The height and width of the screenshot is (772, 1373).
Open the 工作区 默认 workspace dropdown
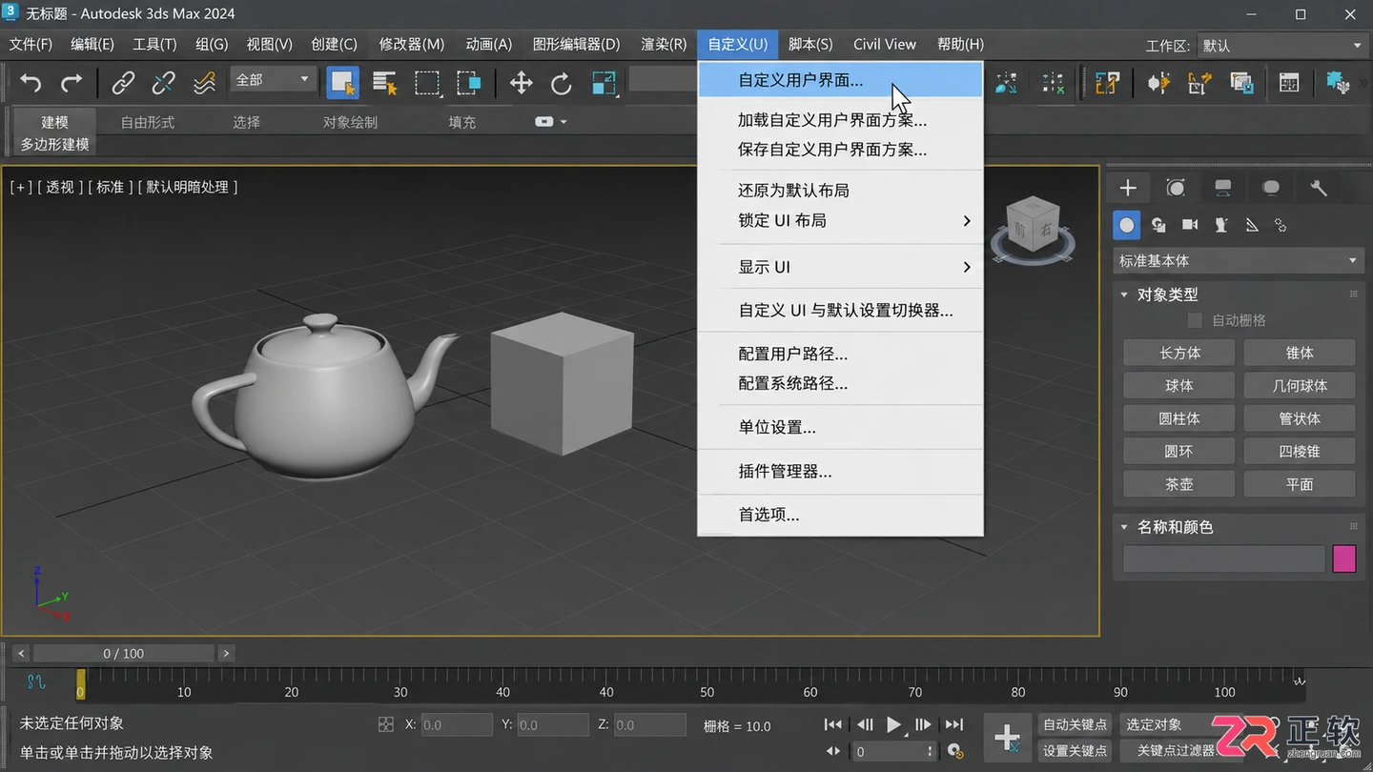1281,46
